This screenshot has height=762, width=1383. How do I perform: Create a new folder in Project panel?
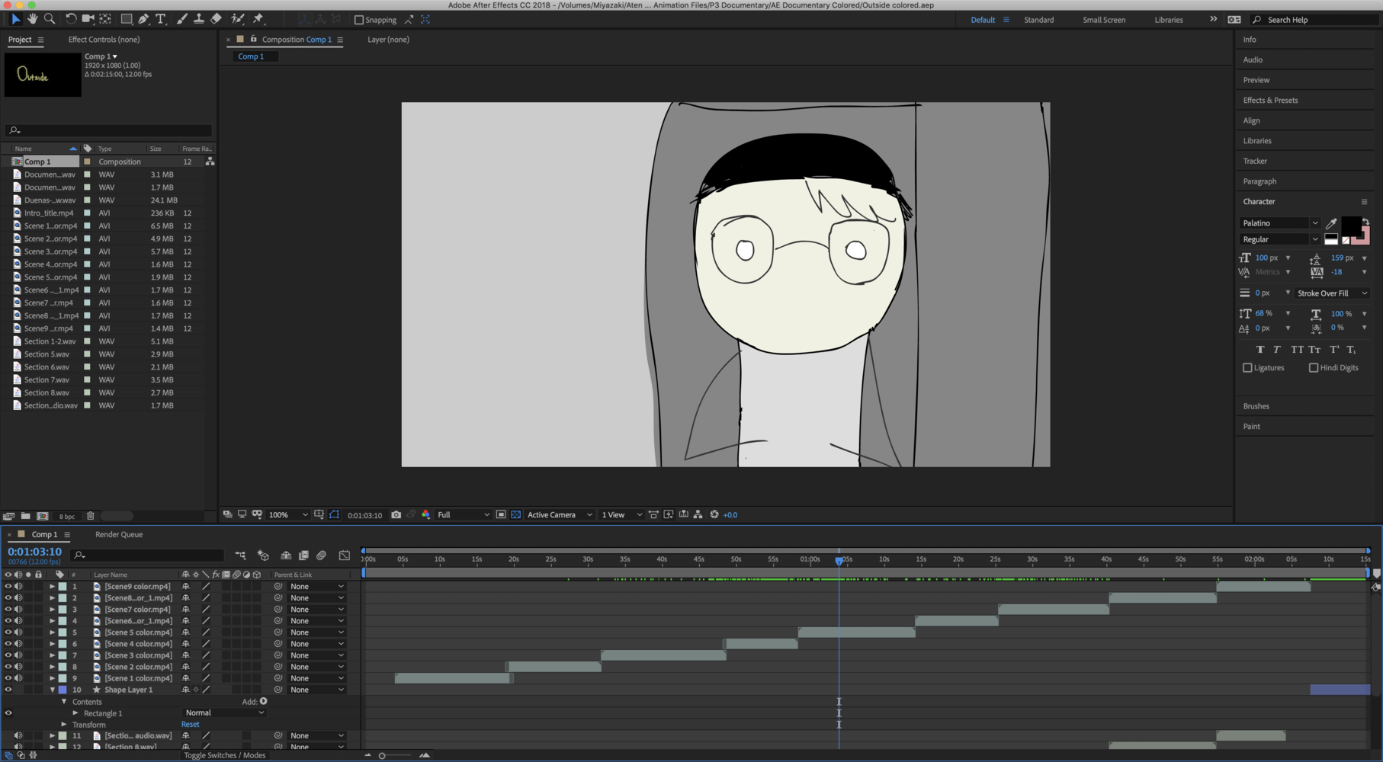click(25, 516)
